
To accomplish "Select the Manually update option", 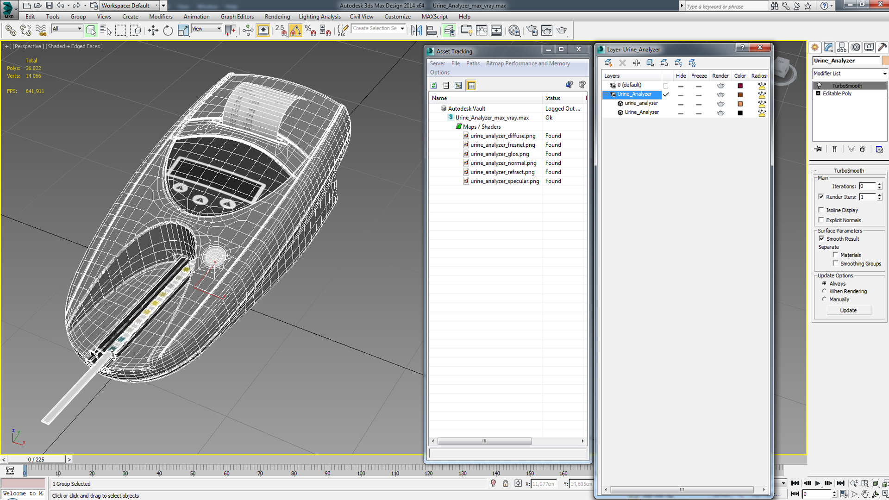I will click(x=824, y=299).
